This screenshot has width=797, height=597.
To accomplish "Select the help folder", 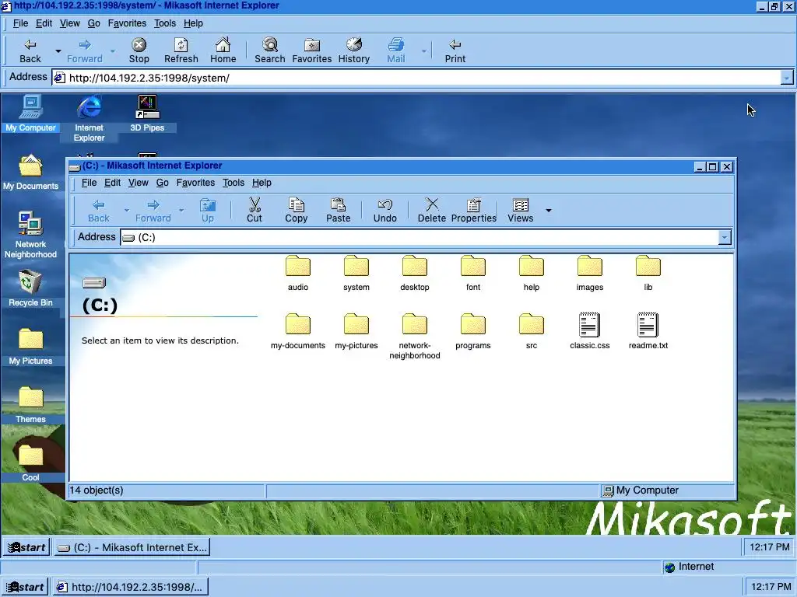I will coord(532,273).
